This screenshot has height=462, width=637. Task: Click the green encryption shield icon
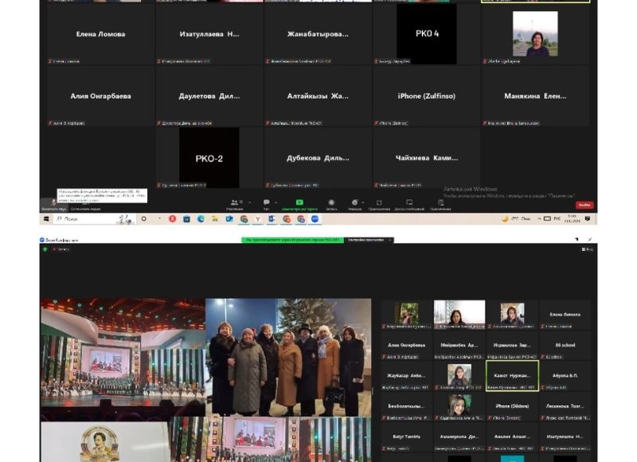[x=45, y=249]
